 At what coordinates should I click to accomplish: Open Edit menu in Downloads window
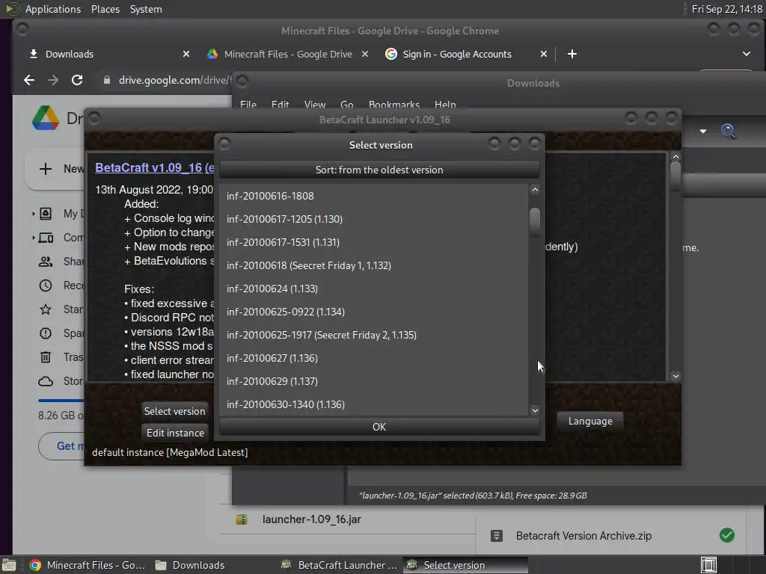click(280, 104)
